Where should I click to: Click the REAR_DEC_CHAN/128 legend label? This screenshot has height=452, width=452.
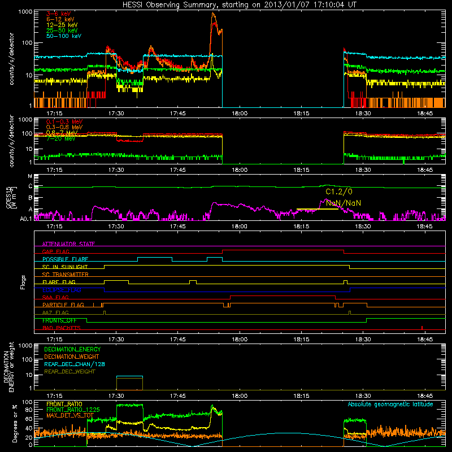75,364
